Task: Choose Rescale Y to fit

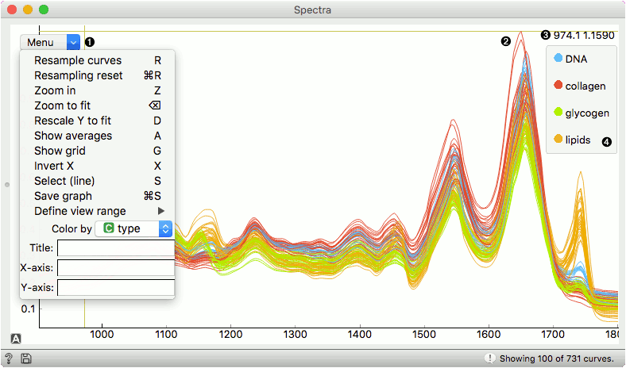Action: 72,121
